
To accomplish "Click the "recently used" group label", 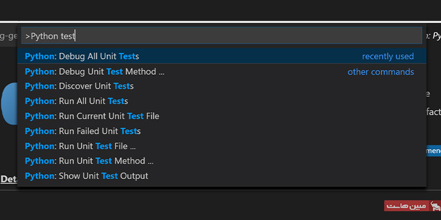I will click(388, 56).
